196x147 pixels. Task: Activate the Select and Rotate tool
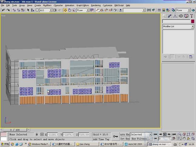[69, 10]
